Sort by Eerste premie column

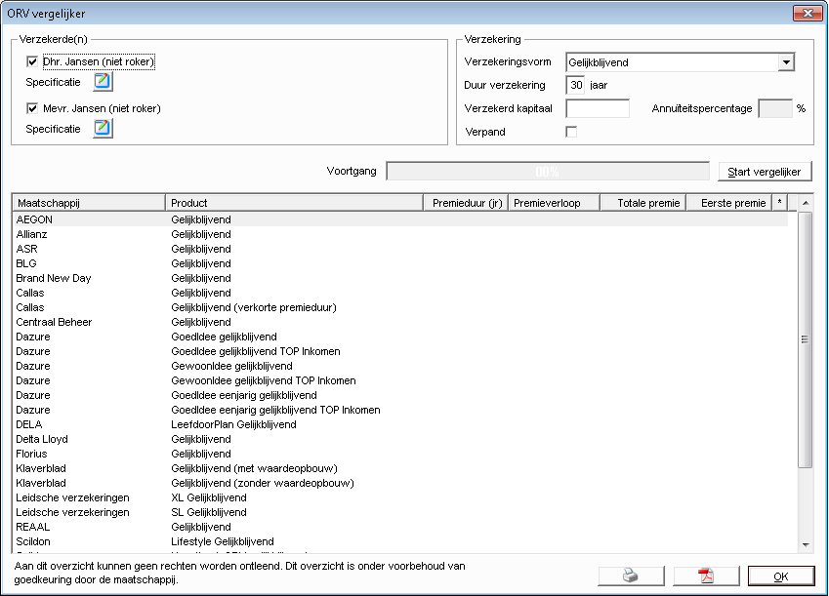729,203
